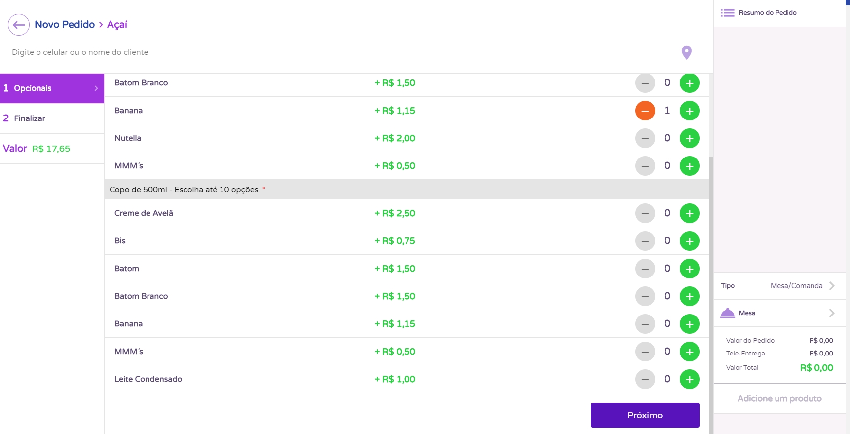
Task: Click the Próximo button
Action: tap(645, 415)
